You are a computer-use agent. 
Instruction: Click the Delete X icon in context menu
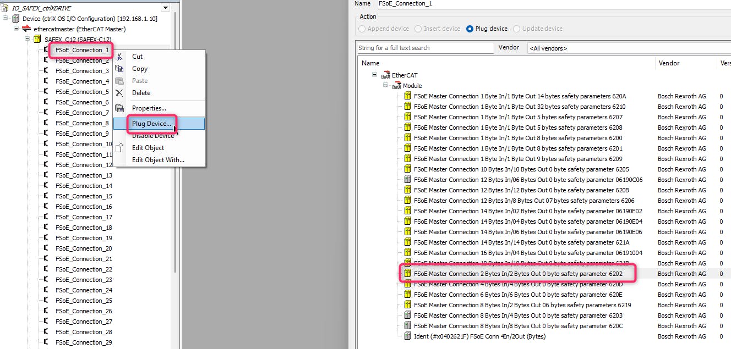tap(119, 93)
